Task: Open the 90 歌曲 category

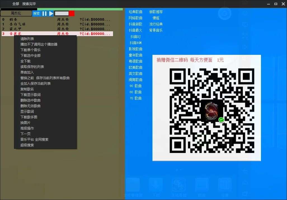Action: tap(135, 86)
